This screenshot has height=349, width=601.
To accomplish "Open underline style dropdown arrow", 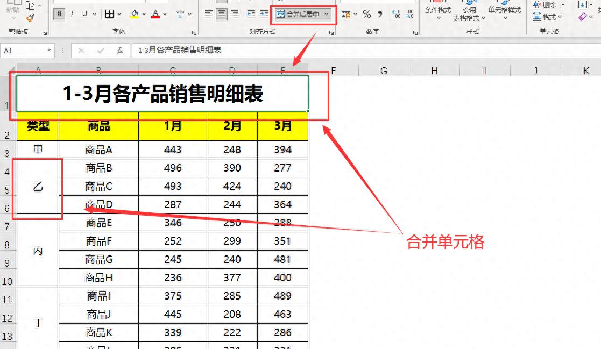I will (x=94, y=14).
